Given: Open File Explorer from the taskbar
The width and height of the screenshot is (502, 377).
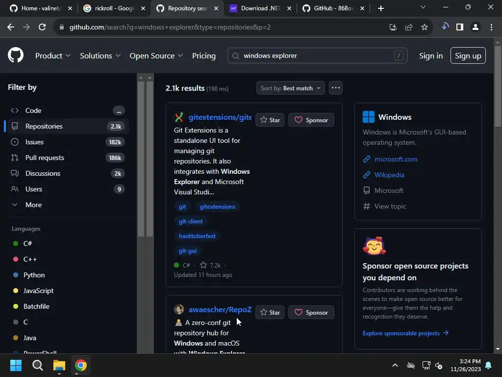Looking at the screenshot, I should pos(59,365).
